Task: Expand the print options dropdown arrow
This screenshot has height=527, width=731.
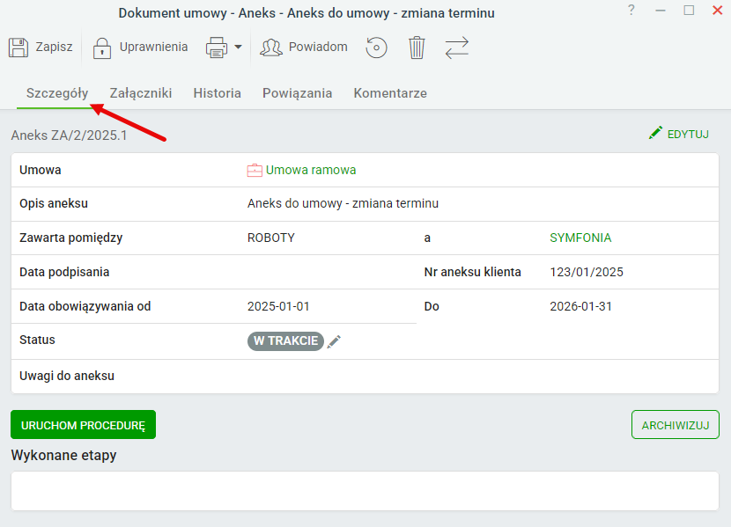Action: pos(238,47)
